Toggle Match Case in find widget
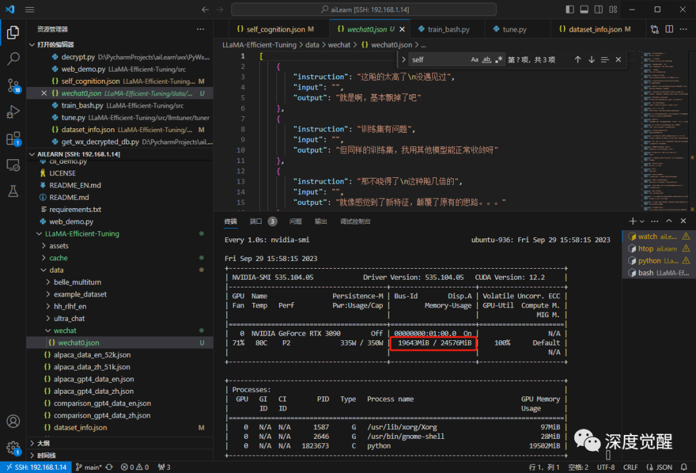This screenshot has height=473, width=696. pos(474,59)
